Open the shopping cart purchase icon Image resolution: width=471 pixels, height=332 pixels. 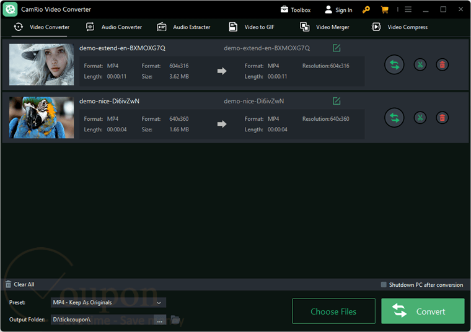(384, 10)
